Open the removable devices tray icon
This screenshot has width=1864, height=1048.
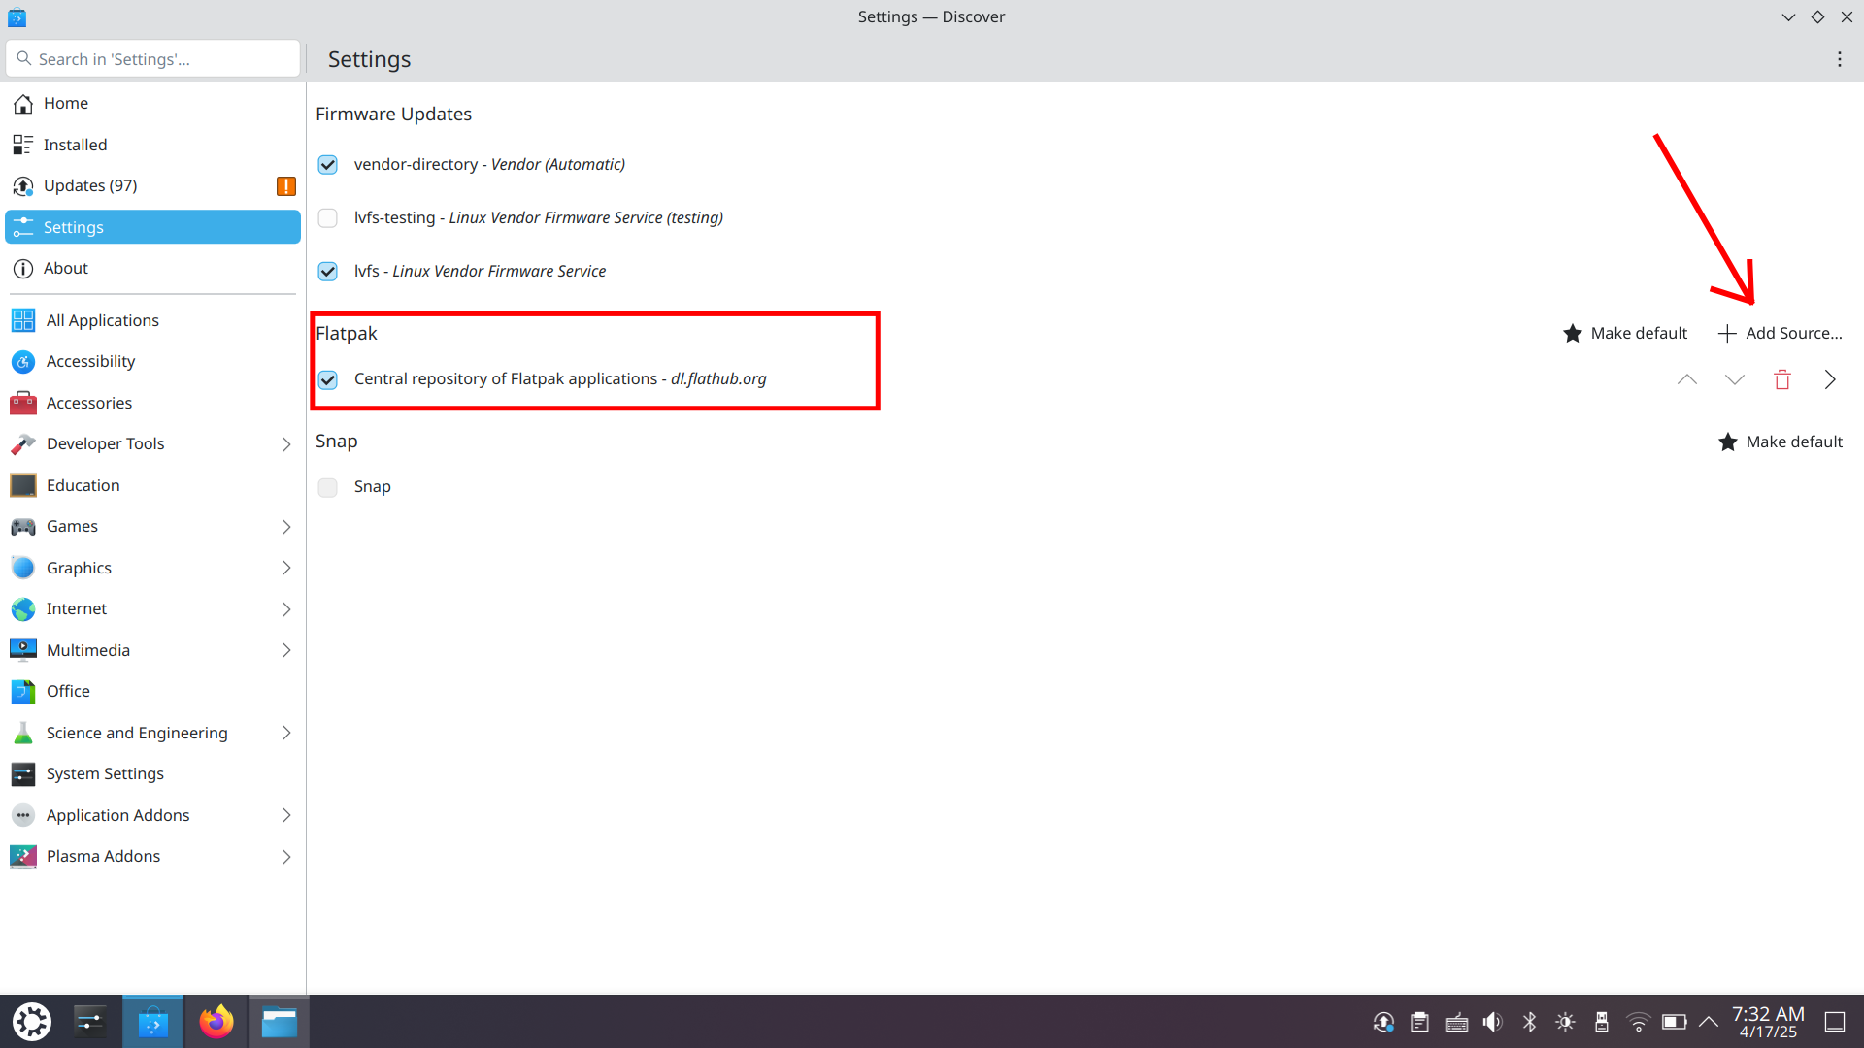click(1602, 1022)
